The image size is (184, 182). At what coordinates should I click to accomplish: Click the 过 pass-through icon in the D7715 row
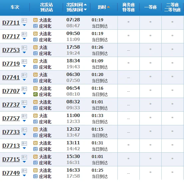click(x=35, y=163)
